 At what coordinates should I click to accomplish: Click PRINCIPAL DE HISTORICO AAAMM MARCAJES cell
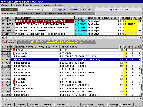[x=45, y=27]
